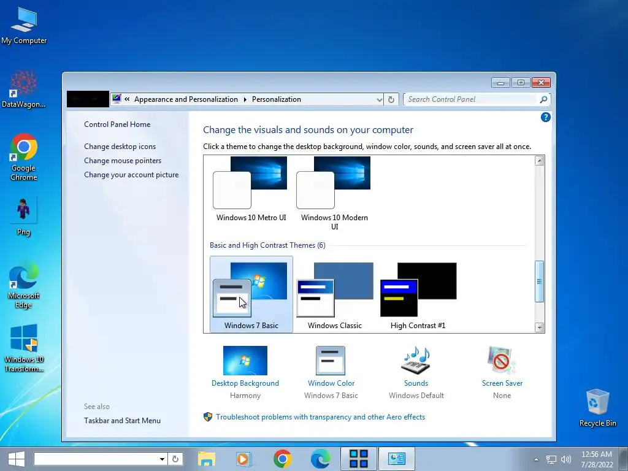Click the Personalization breadcrumb item
The height and width of the screenshot is (471, 628).
[x=277, y=99]
